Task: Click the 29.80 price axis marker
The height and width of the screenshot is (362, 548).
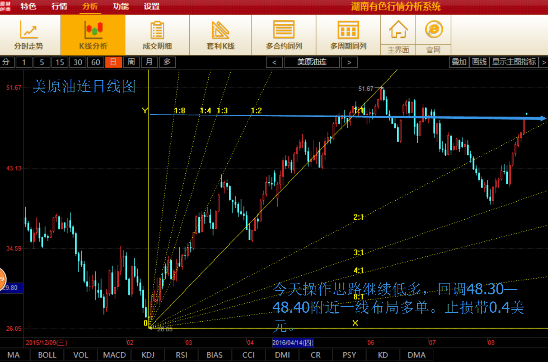Action: 11,288
